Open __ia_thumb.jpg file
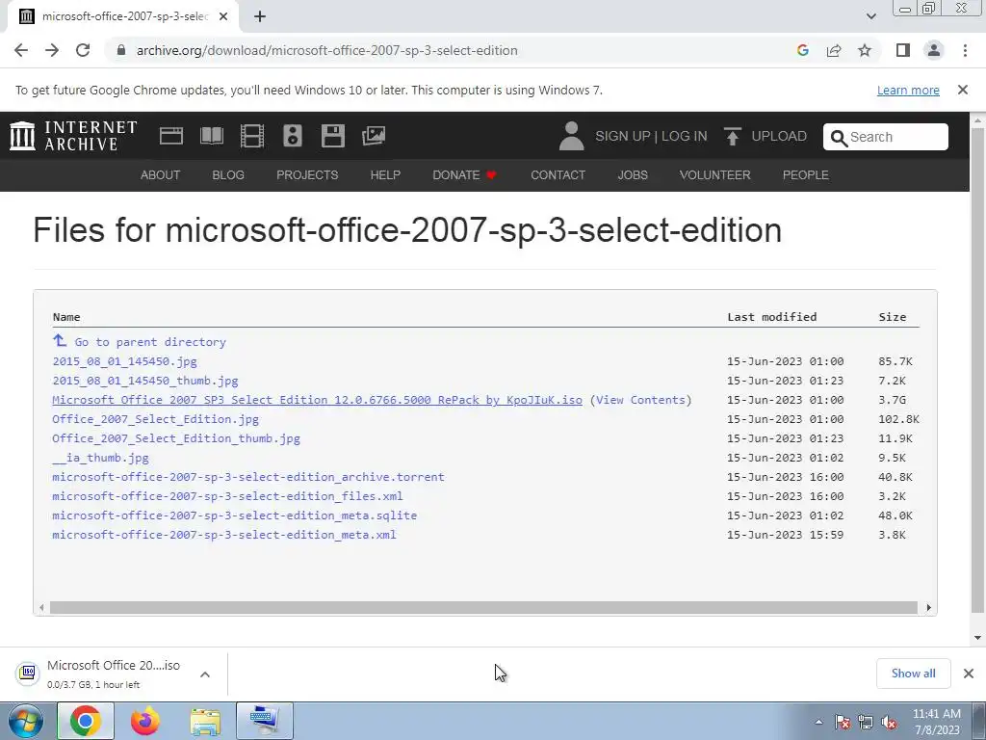 (x=100, y=458)
